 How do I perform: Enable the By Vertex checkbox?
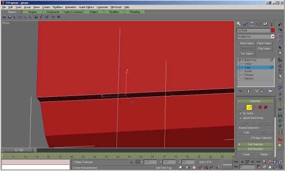click(240, 113)
